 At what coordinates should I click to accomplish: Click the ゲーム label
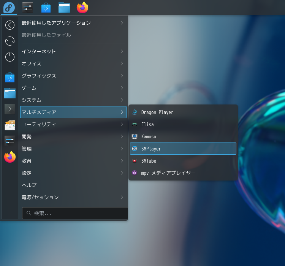tap(29, 88)
